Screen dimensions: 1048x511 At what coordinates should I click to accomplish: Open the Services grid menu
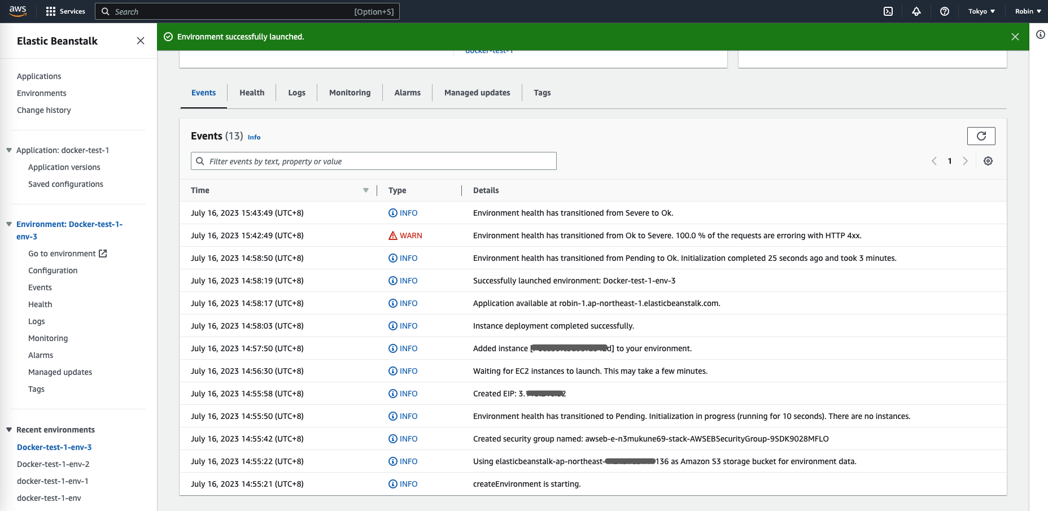(65, 11)
